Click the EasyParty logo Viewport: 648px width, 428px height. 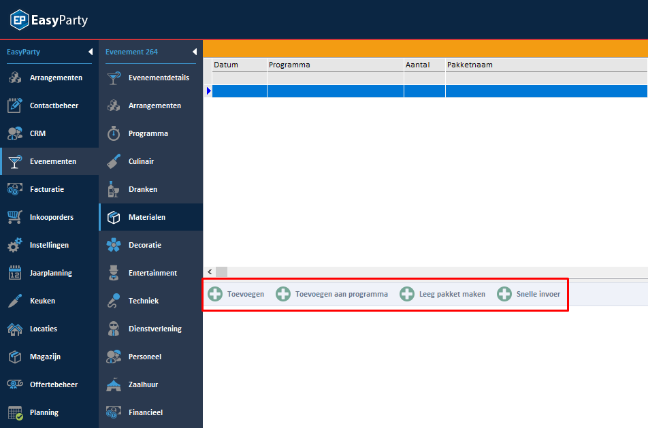[x=49, y=20]
